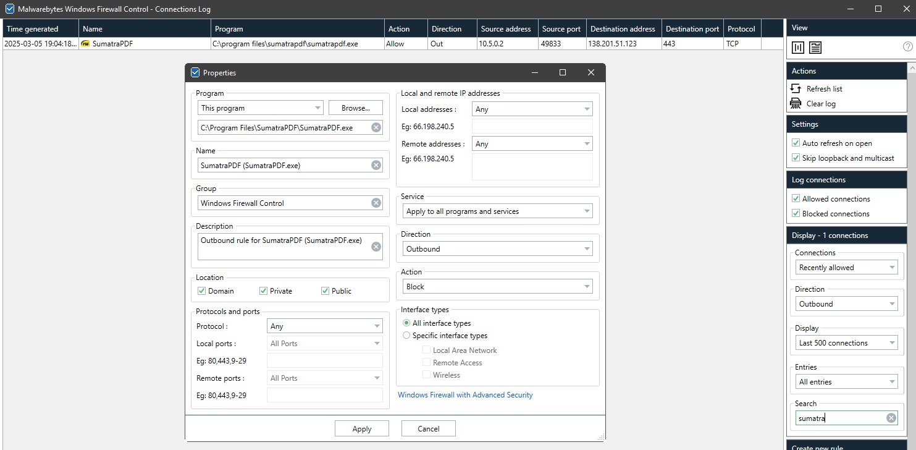Select source port 49833 cell

[562, 44]
